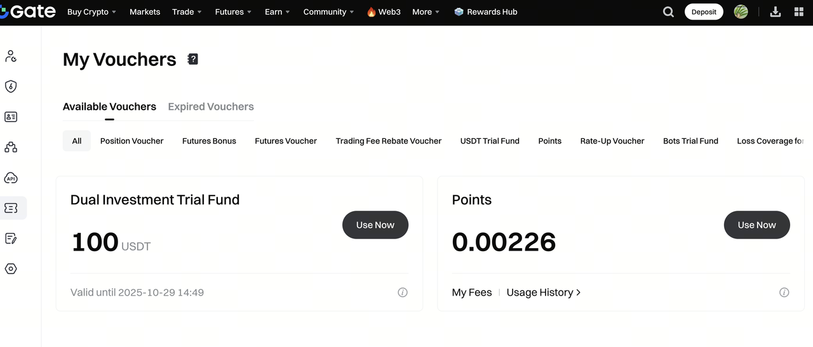Select the Futures Bonus filter
This screenshot has height=347, width=813.
click(209, 141)
